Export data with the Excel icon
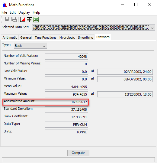 pyautogui.click(x=36, y=19)
